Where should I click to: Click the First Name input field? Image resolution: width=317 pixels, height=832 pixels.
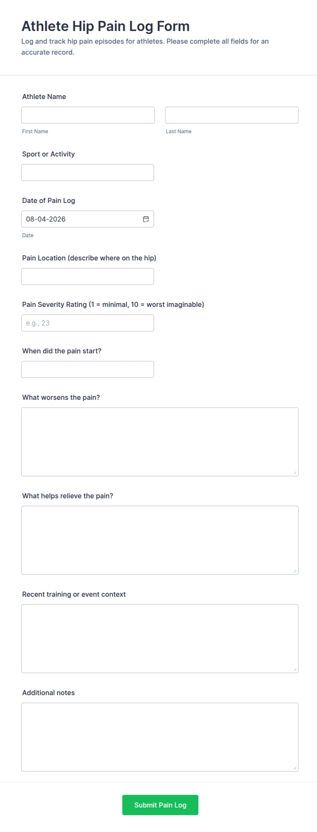[88, 115]
